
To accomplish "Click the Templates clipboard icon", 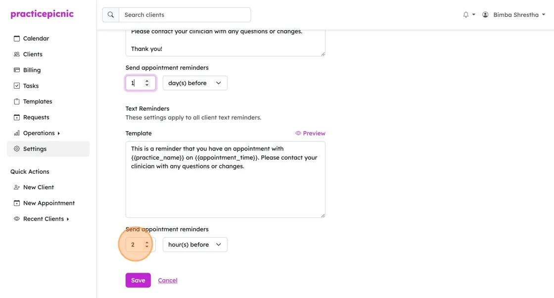I will (x=17, y=101).
